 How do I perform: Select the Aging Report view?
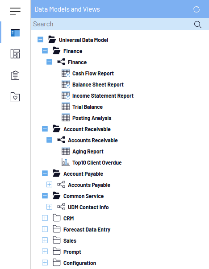88,152
